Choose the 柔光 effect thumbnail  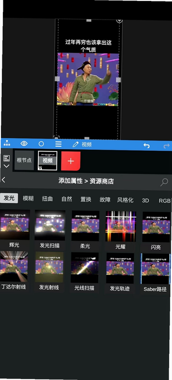(85, 226)
